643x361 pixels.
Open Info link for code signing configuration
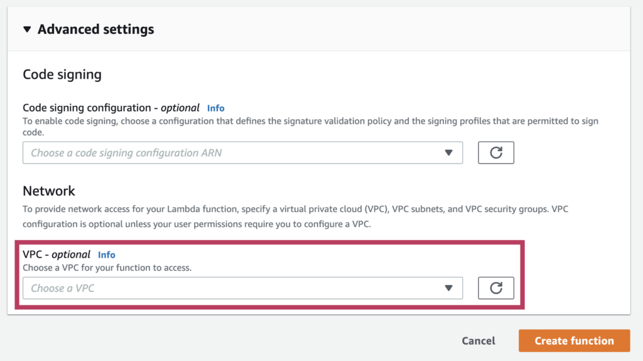(216, 108)
